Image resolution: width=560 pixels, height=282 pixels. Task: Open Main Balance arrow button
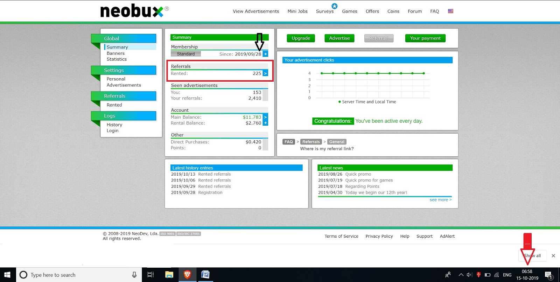[265, 117]
